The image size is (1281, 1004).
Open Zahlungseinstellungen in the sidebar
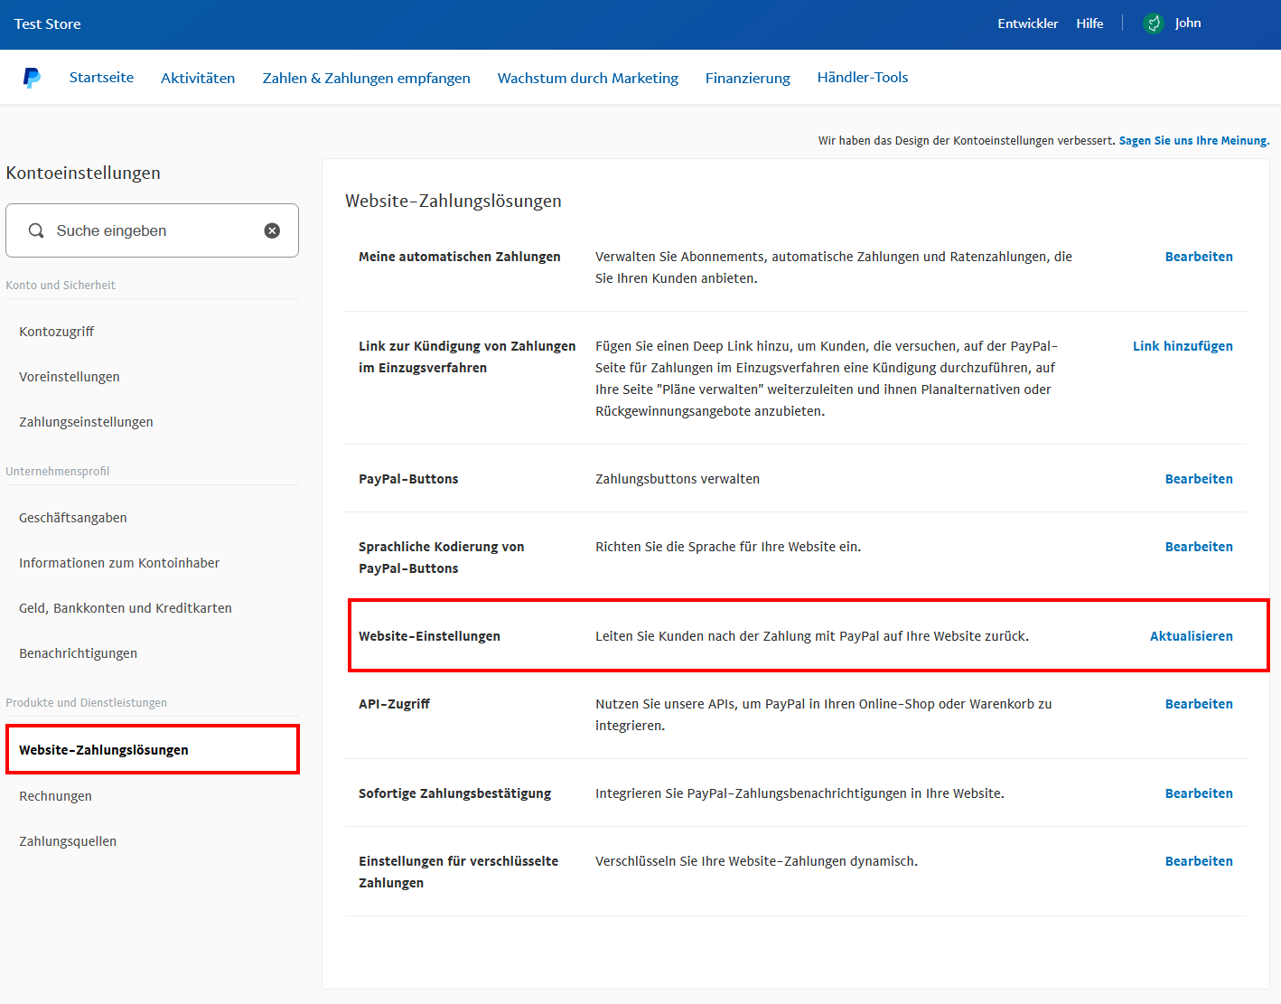(x=86, y=422)
